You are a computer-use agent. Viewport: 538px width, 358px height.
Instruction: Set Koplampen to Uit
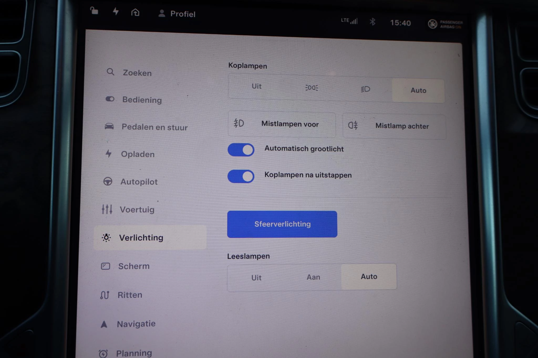(256, 86)
